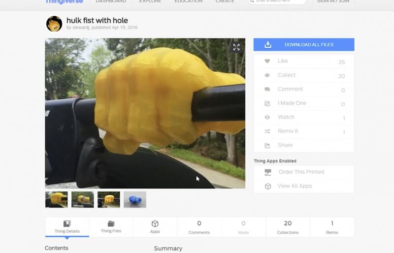The width and height of the screenshot is (394, 253).
Task: Click the search field
Action: click(277, 1)
